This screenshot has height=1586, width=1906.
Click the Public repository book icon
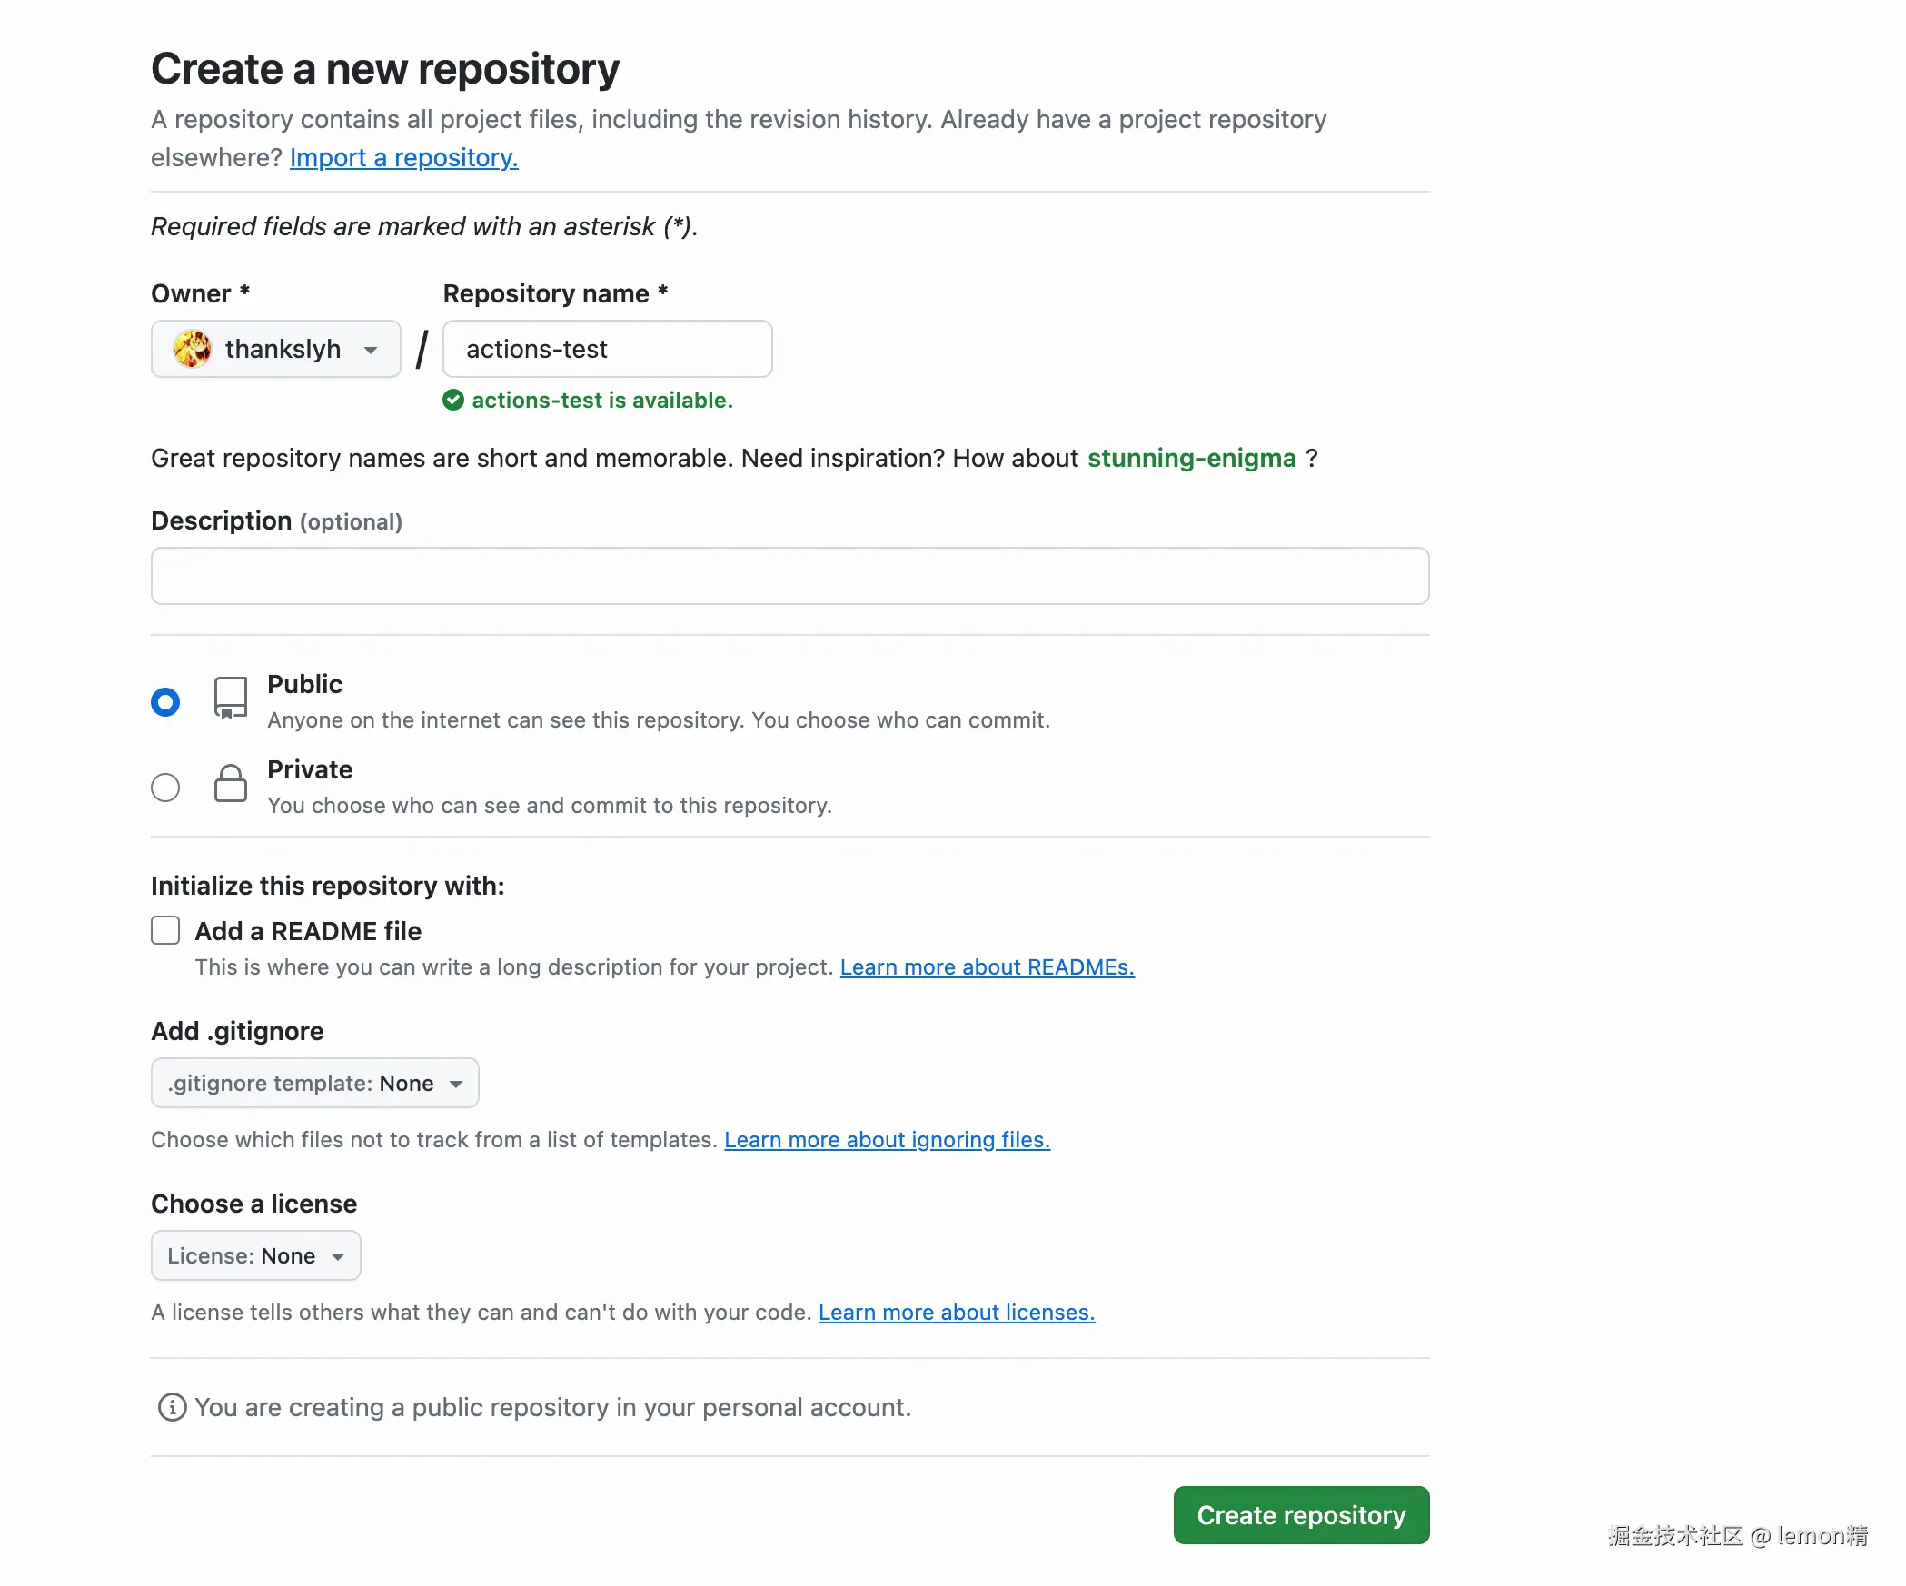coord(231,698)
